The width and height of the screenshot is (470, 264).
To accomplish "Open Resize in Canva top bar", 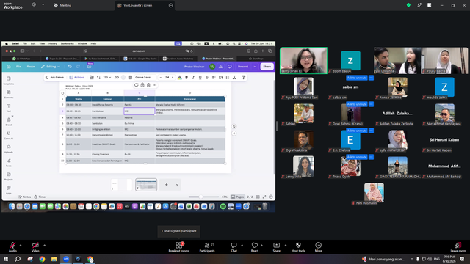I will pos(31,67).
